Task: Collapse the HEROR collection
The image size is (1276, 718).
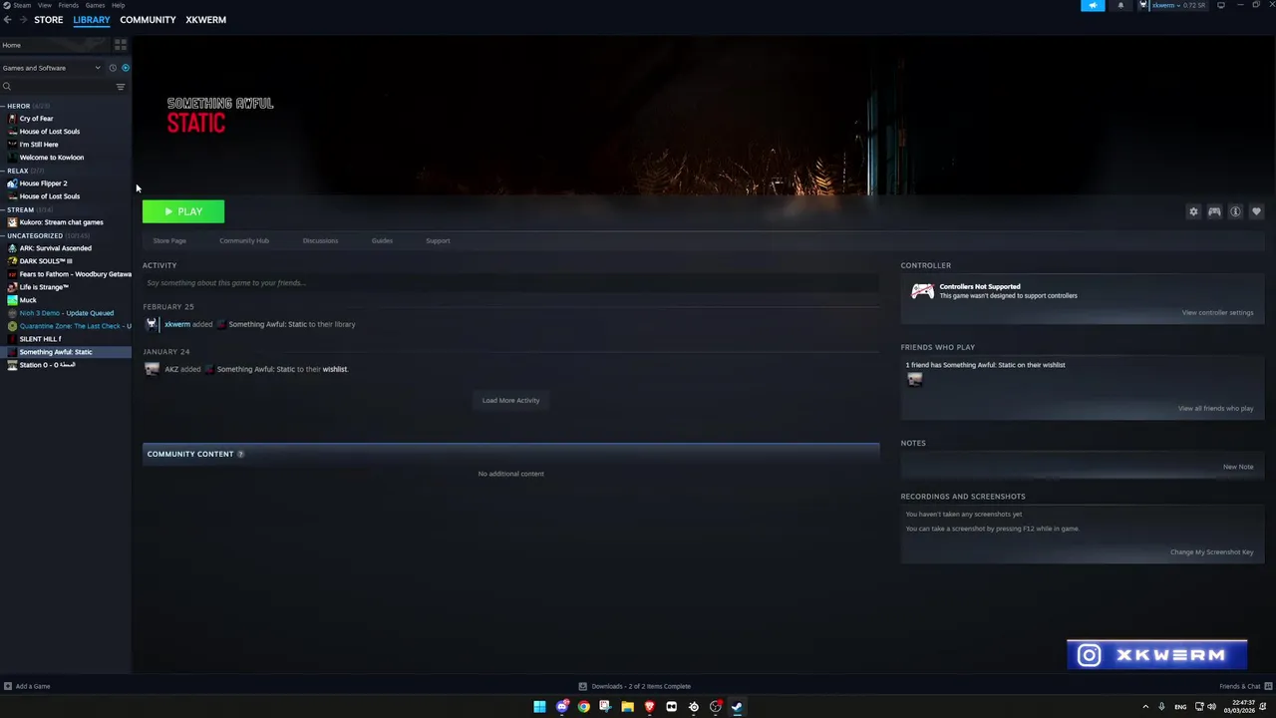Action: 3,106
